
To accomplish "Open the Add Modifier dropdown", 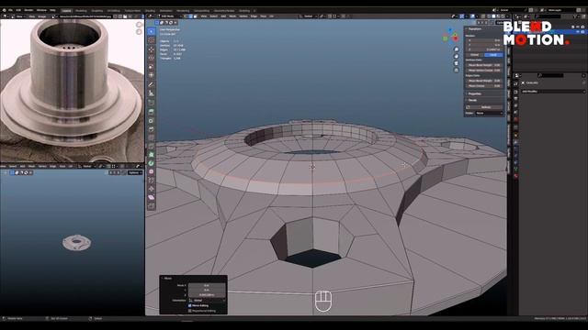I will (552, 92).
